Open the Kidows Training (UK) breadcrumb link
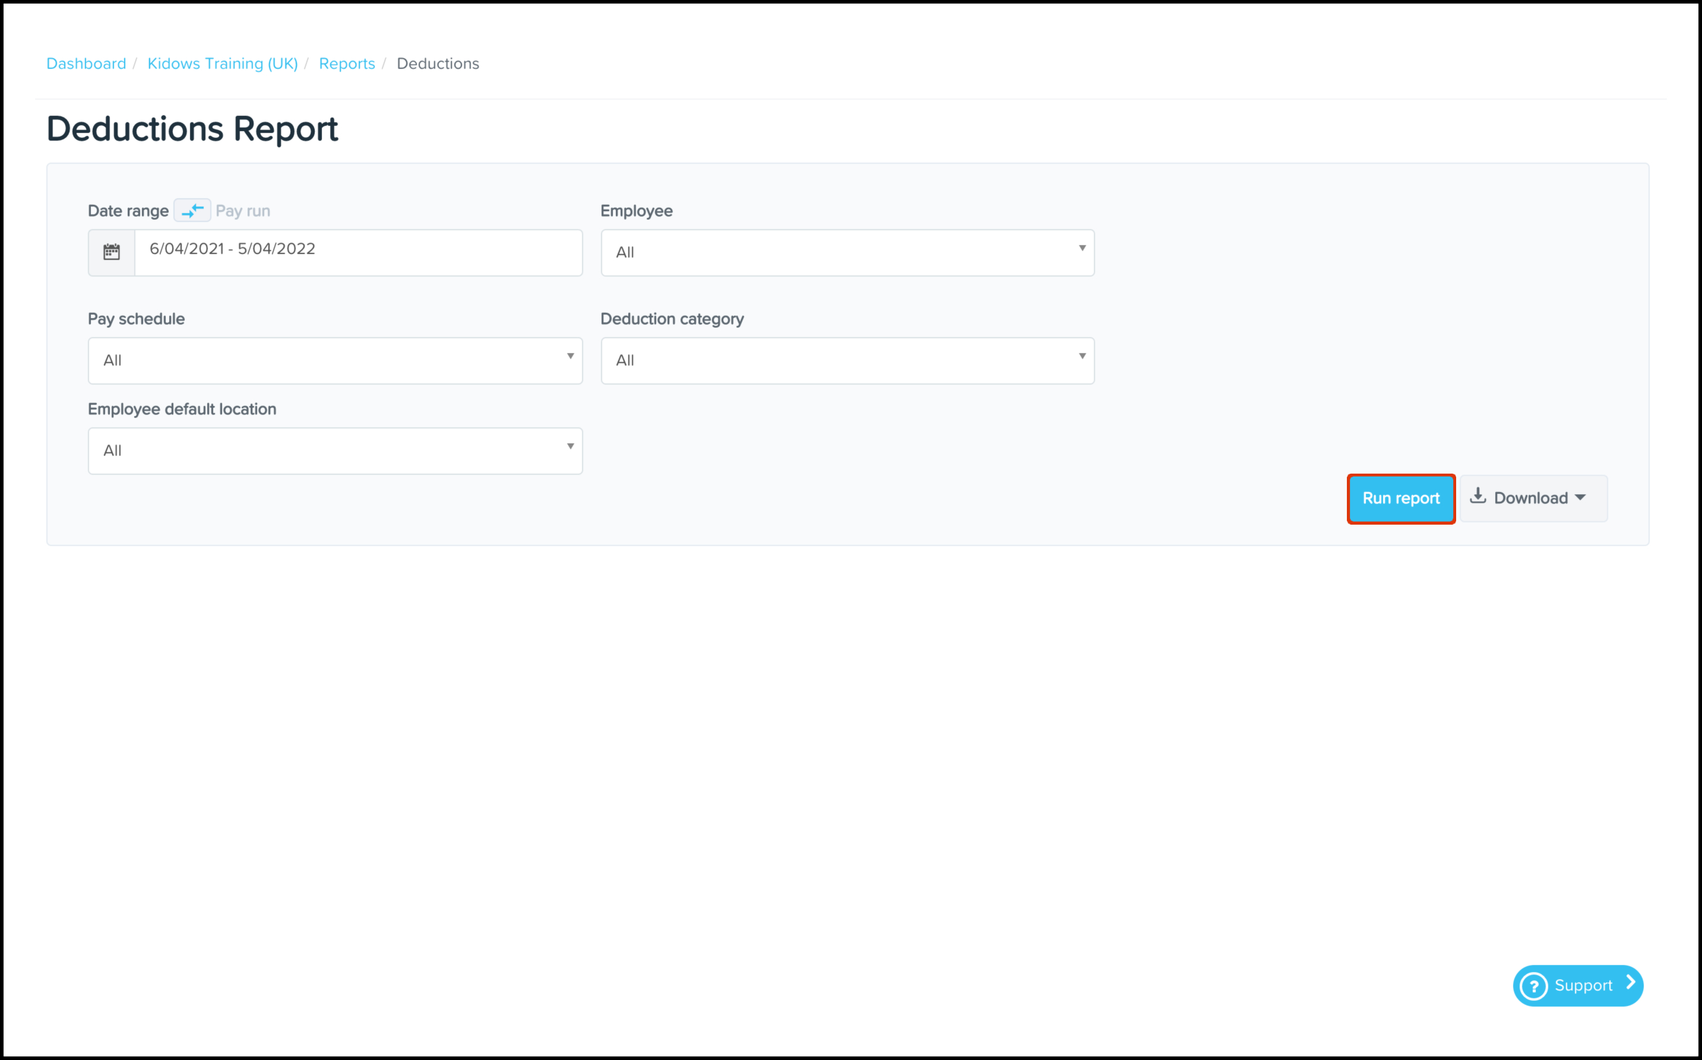1702x1060 pixels. (x=222, y=64)
